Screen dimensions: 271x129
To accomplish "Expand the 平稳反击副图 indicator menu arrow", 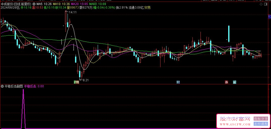I will click(2, 86).
